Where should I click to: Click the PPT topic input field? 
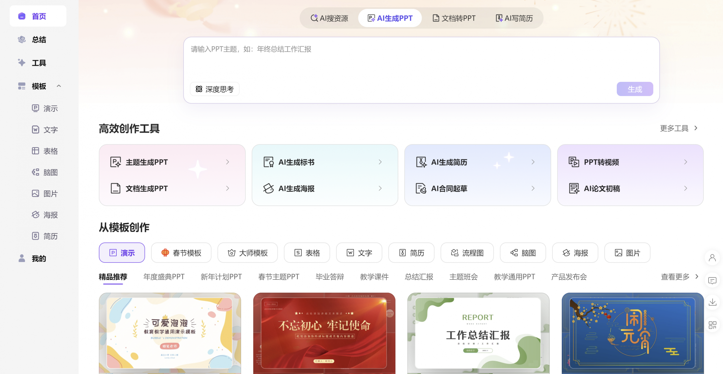(395, 61)
